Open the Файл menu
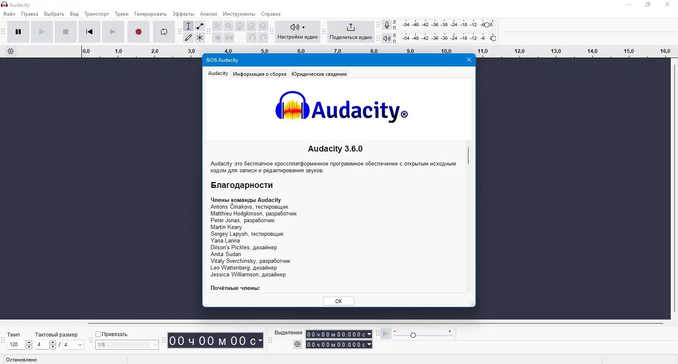 pyautogui.click(x=9, y=14)
